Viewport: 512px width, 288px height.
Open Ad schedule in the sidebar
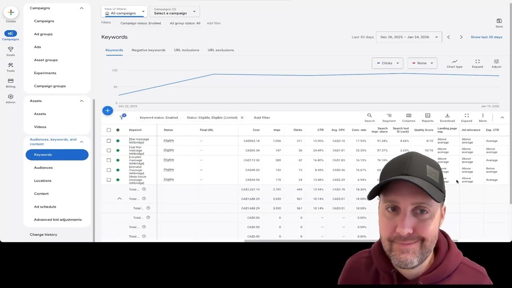point(45,207)
